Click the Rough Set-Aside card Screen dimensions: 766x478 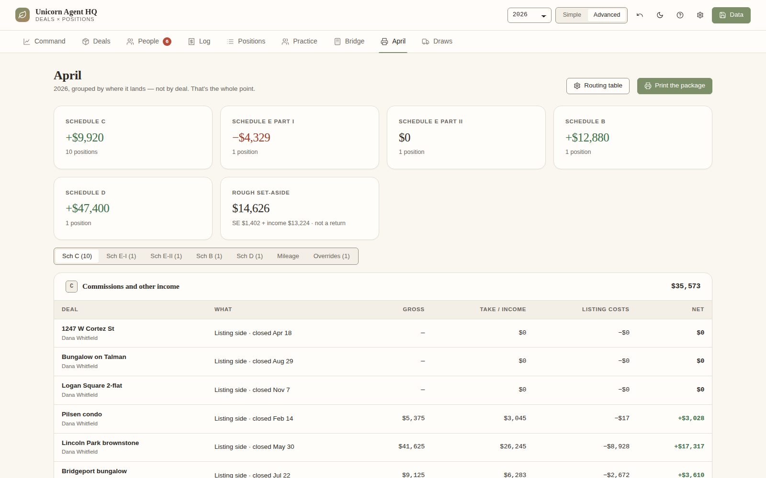coord(300,208)
